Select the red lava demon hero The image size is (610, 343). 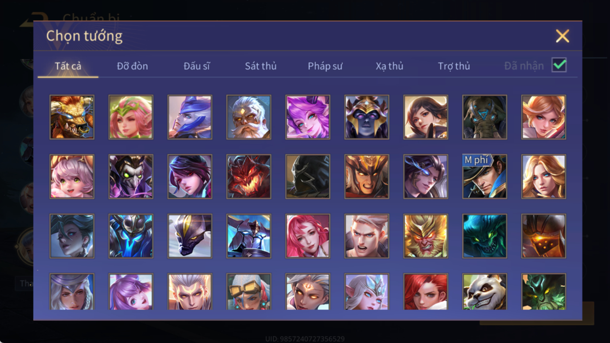coord(249,176)
